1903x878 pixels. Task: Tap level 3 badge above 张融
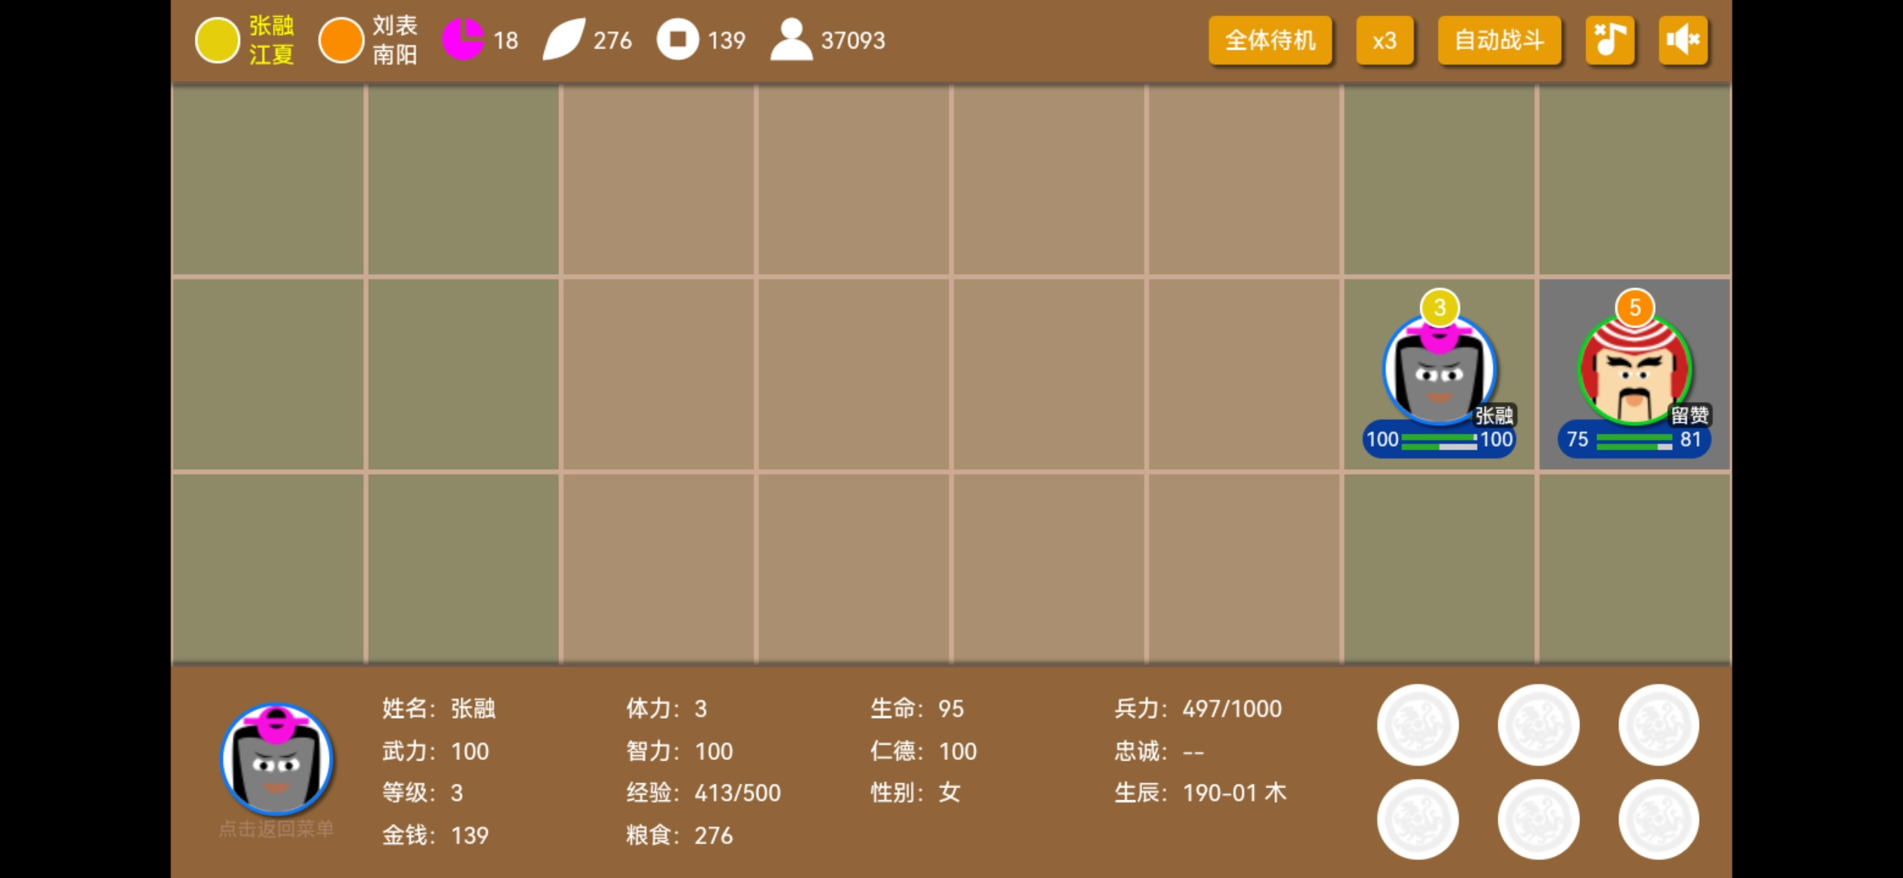coord(1439,307)
